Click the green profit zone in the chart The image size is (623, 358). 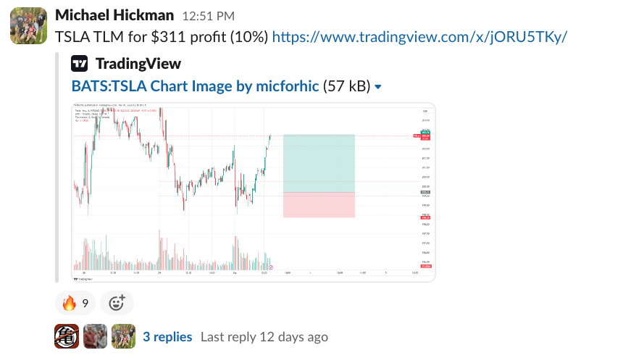[319, 163]
